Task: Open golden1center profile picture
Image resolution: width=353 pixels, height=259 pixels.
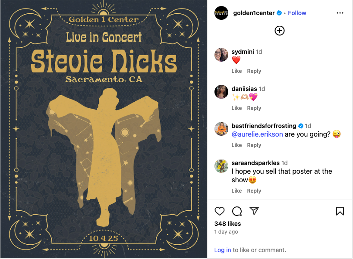Action: [x=221, y=13]
